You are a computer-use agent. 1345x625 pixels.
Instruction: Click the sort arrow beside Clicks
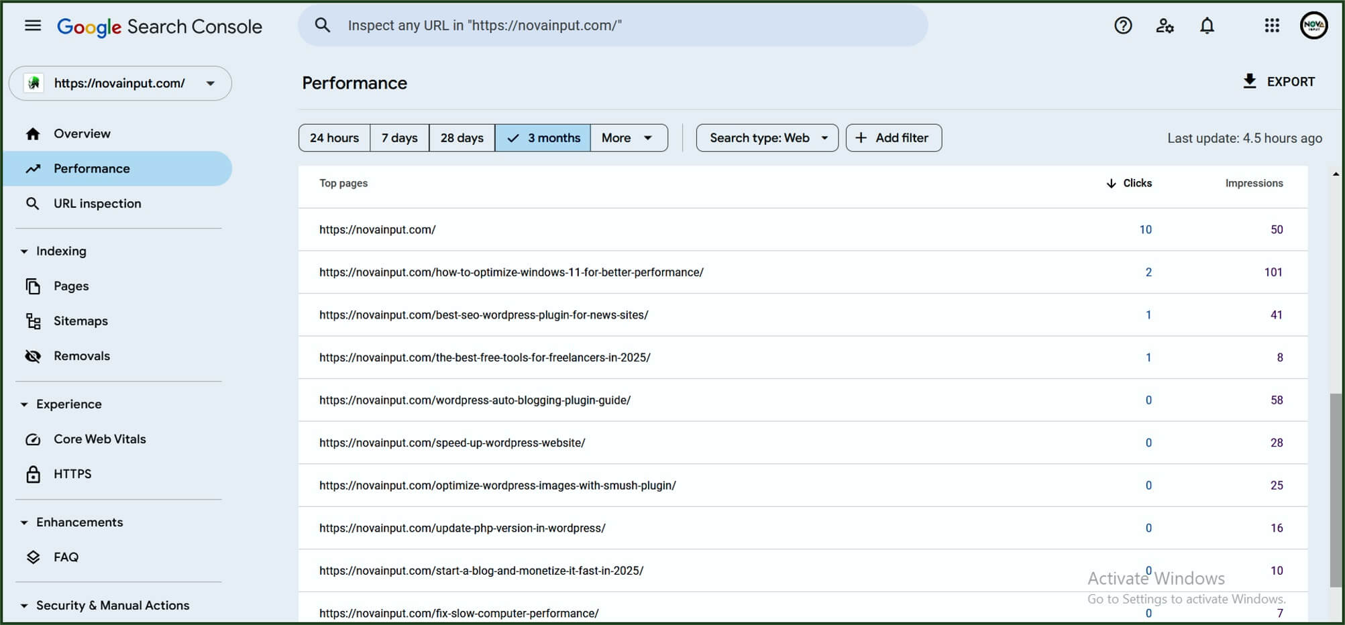coord(1111,183)
